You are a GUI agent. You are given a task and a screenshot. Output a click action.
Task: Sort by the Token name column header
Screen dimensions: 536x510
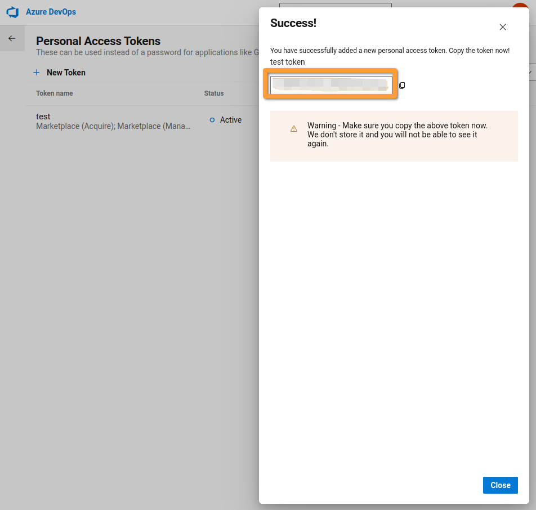click(55, 93)
